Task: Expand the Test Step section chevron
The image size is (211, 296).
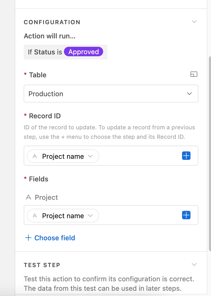Action: 194,264
